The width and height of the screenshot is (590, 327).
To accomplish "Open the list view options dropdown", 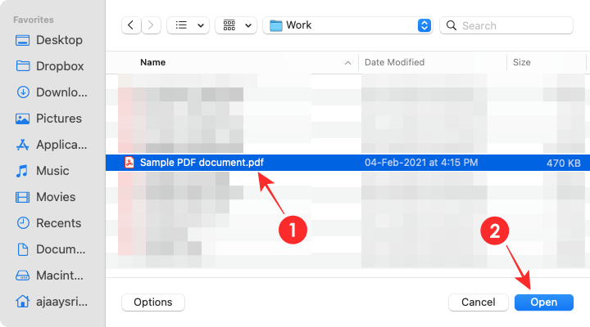I will pos(188,25).
